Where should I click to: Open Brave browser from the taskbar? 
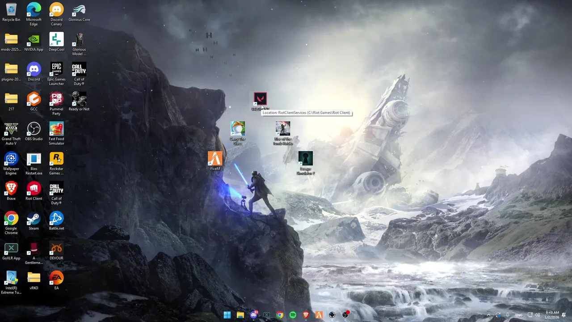click(x=306, y=315)
